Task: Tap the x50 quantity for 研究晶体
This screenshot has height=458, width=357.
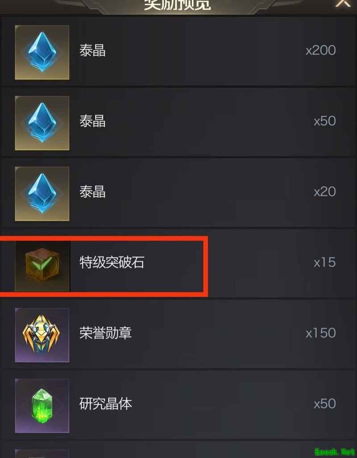Action: (x=325, y=404)
